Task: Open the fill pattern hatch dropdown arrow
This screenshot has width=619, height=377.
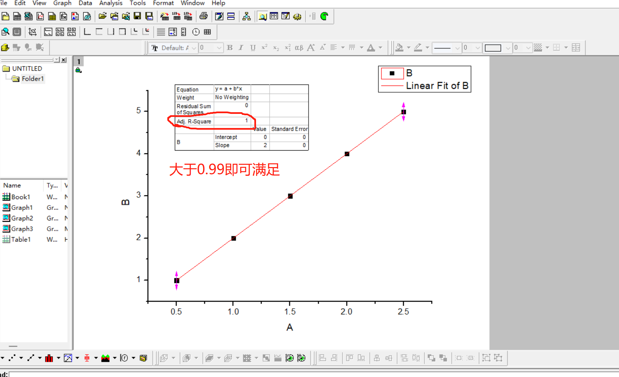Action: 547,48
